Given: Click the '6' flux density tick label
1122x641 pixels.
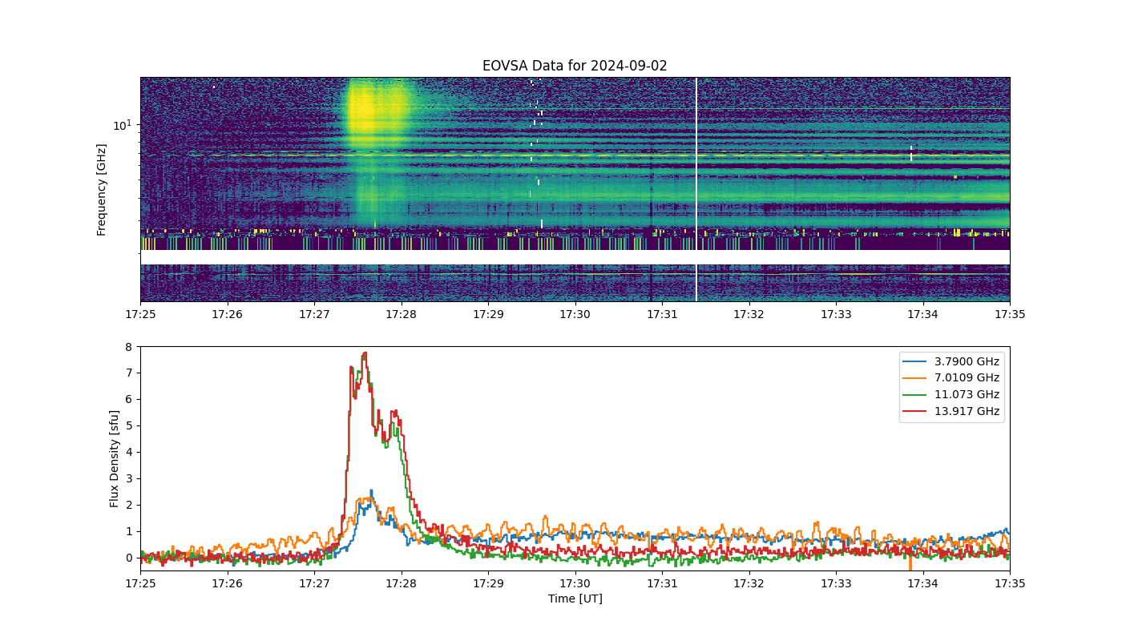Looking at the screenshot, I should pos(128,399).
